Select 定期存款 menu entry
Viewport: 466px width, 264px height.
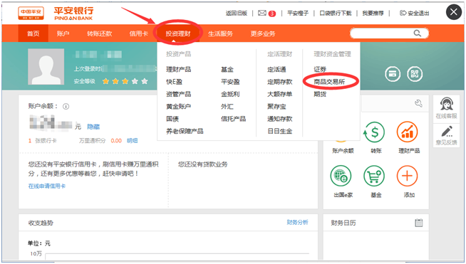pyautogui.click(x=279, y=82)
